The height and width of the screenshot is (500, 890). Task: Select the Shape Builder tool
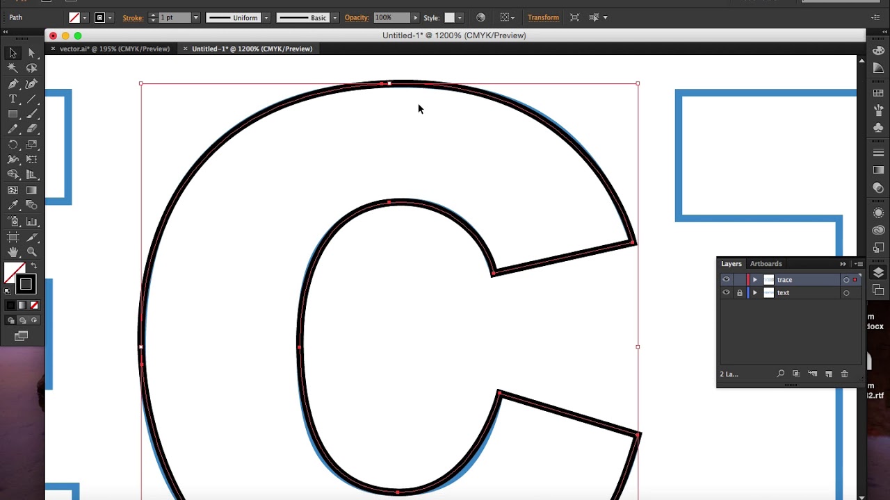13,175
